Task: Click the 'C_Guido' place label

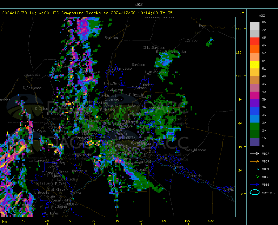Action: (x=41, y=109)
